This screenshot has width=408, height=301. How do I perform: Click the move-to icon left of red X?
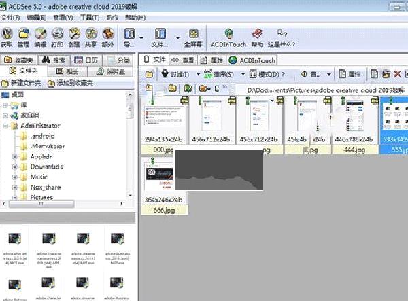(x=386, y=74)
